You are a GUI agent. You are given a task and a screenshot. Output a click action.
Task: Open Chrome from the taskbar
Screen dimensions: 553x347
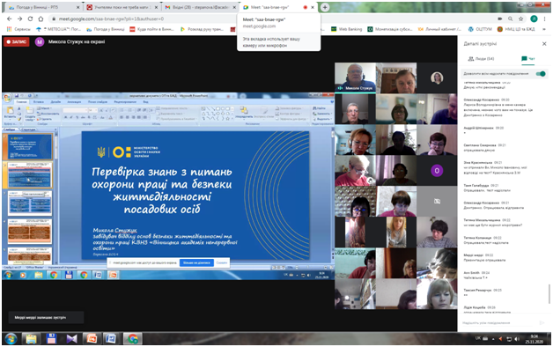click(x=133, y=339)
